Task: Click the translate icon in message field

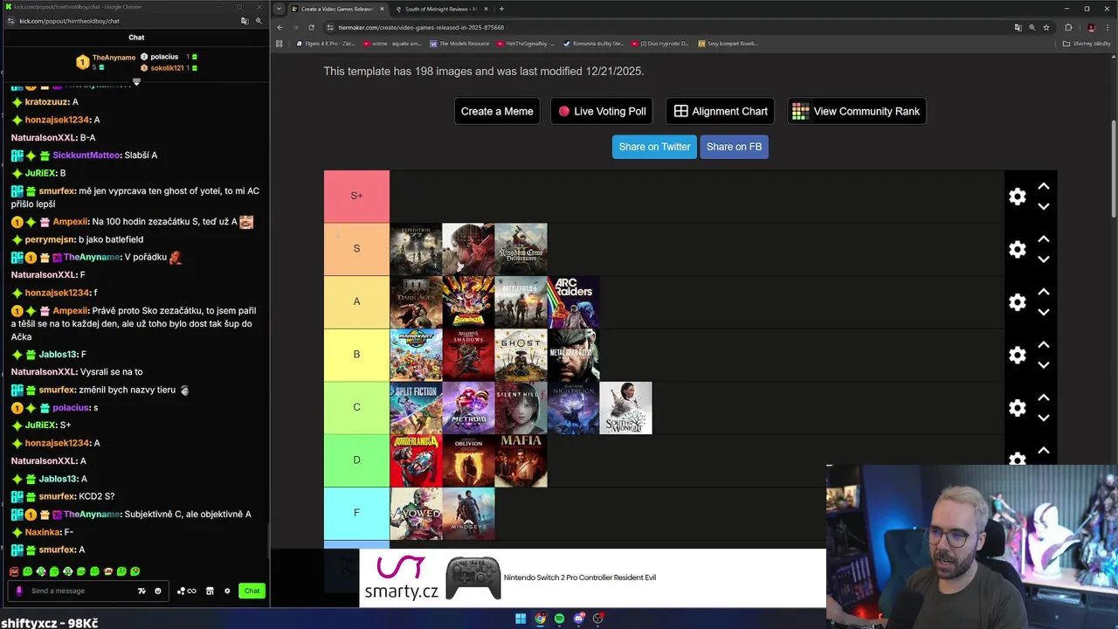Action: click(x=141, y=591)
